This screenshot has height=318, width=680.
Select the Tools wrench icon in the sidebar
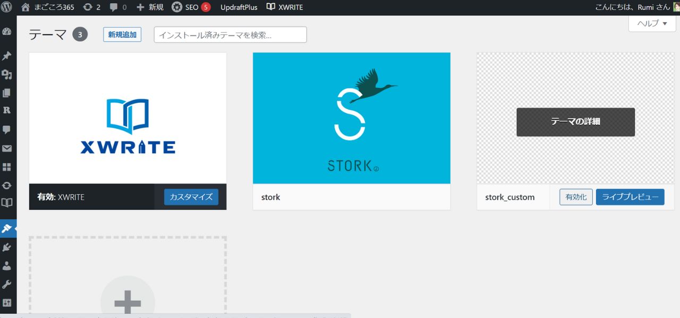[x=8, y=285]
